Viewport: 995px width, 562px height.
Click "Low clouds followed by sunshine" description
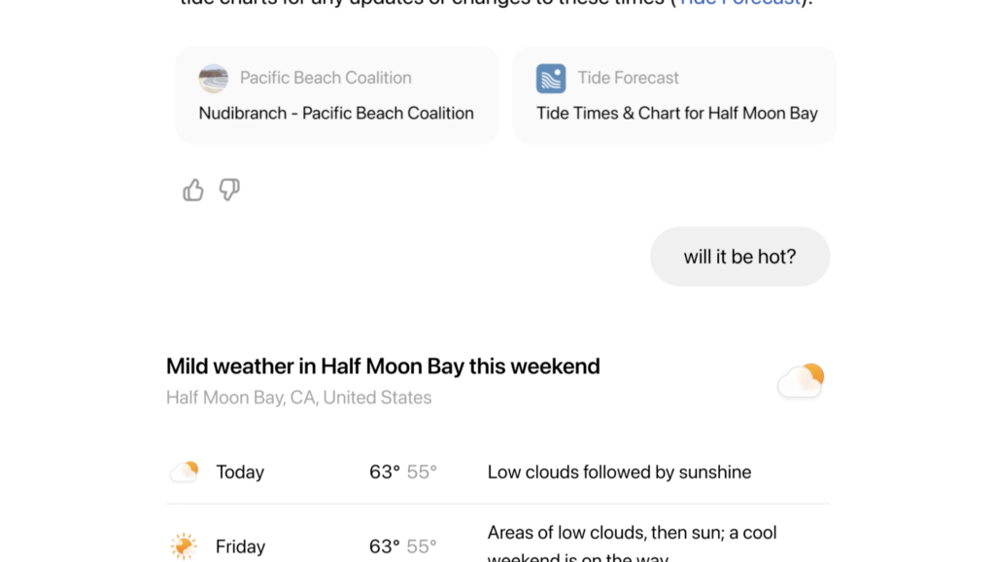619,472
